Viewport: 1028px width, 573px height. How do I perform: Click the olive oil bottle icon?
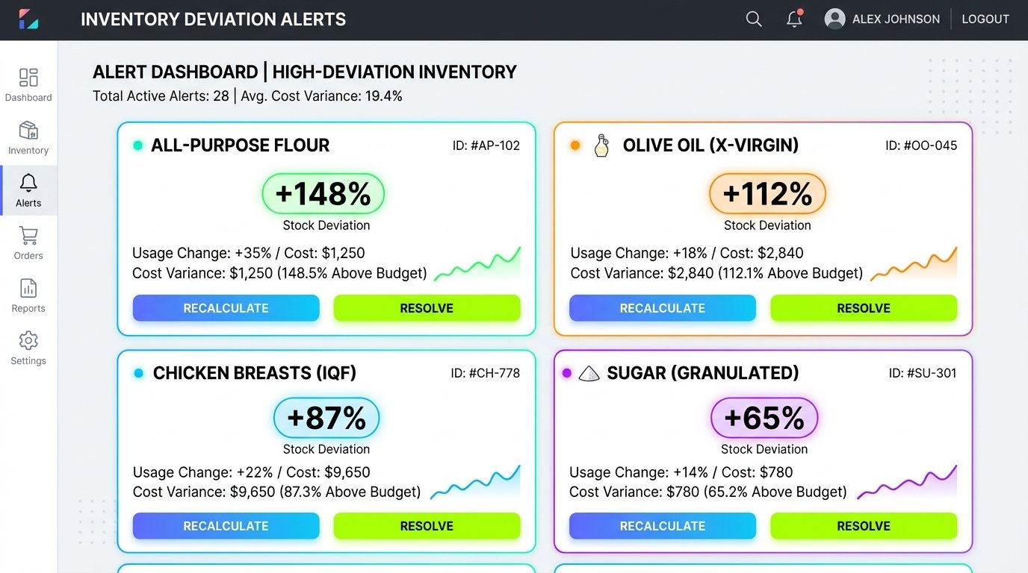click(601, 145)
